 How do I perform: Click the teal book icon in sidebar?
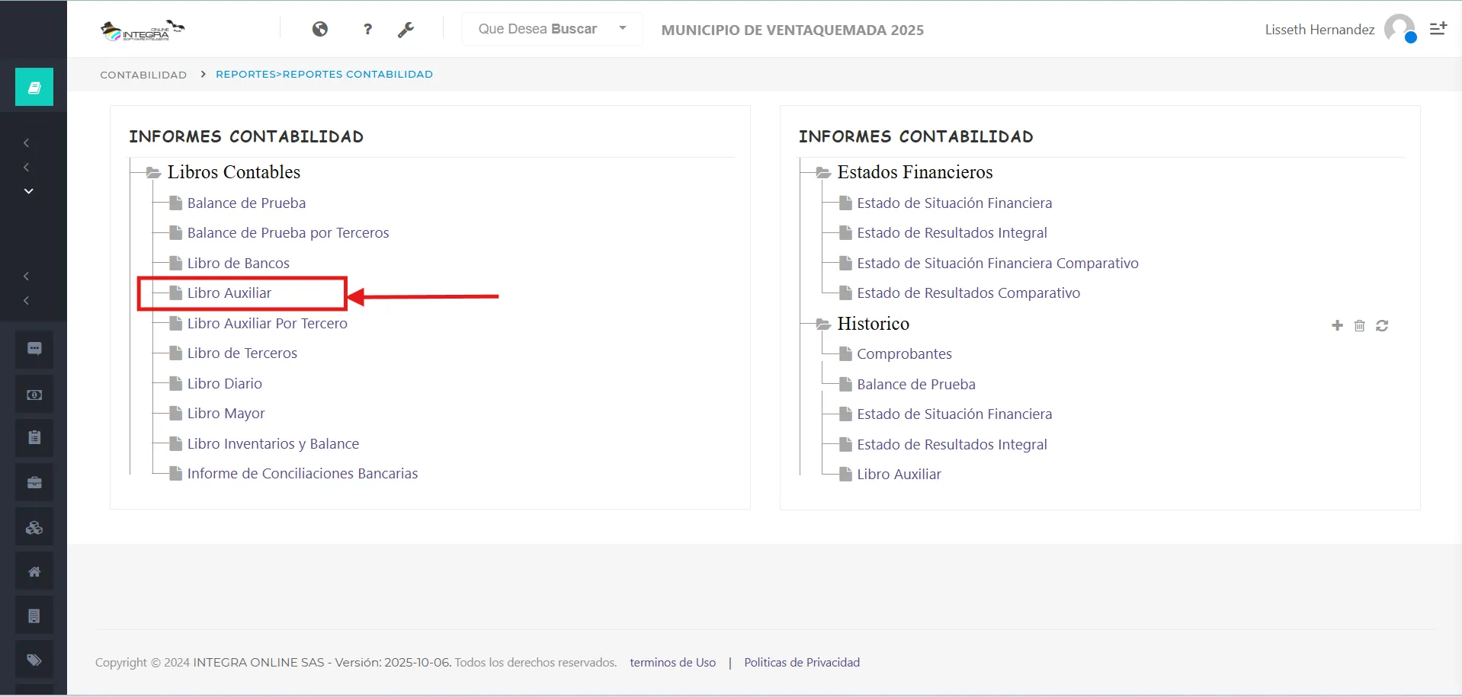click(x=34, y=88)
